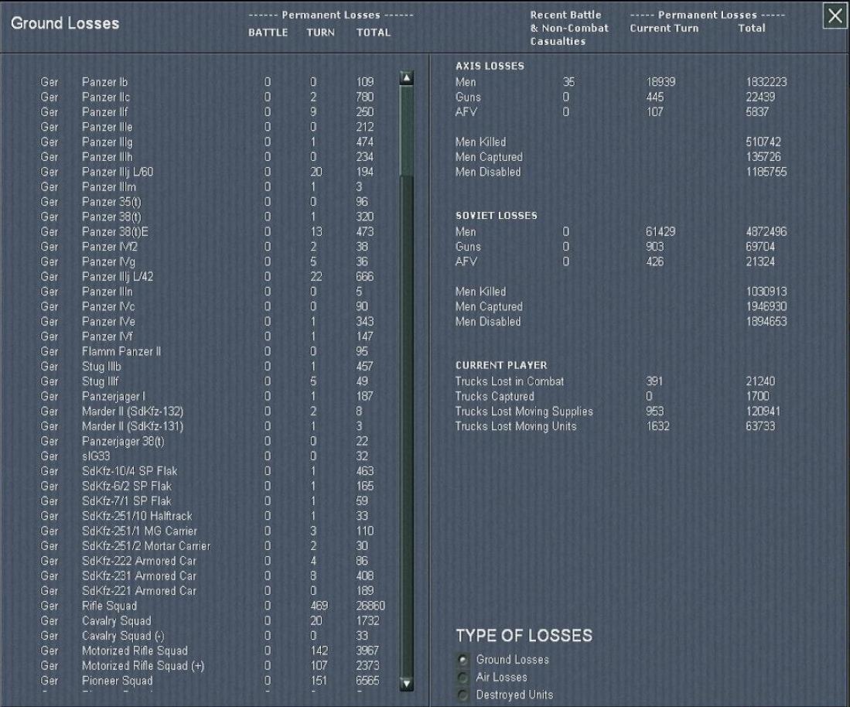Click the TURN column header
This screenshot has width=850, height=707.
click(x=320, y=32)
